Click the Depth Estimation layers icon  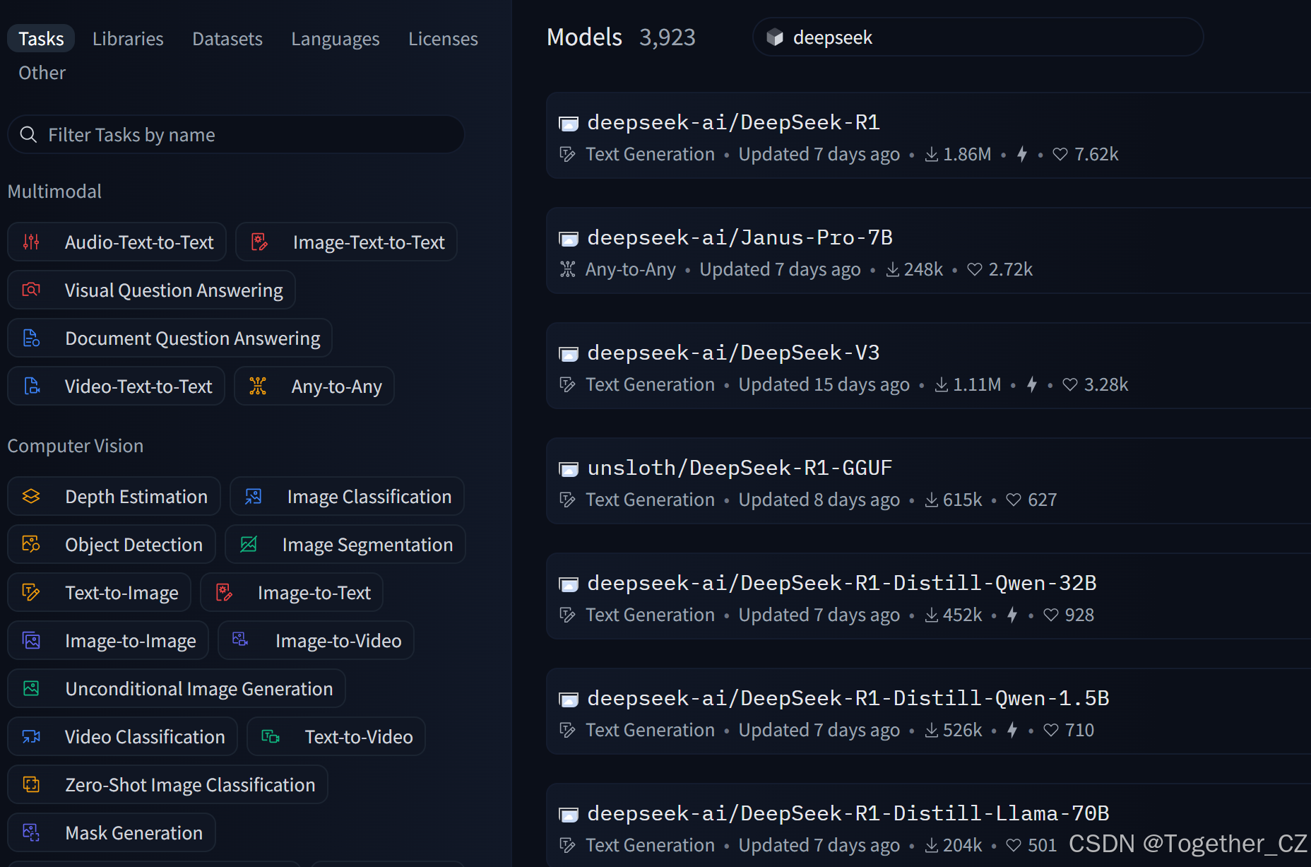(x=31, y=497)
